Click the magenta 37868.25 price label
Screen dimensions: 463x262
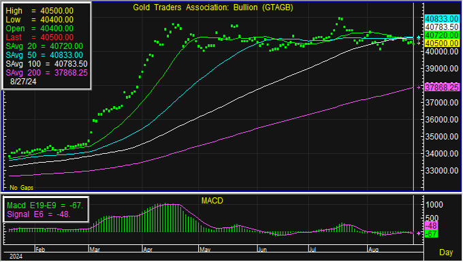point(442,88)
